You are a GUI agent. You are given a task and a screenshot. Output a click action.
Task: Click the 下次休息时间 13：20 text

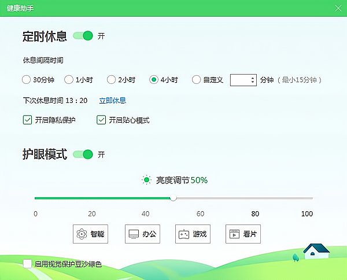[55, 101]
